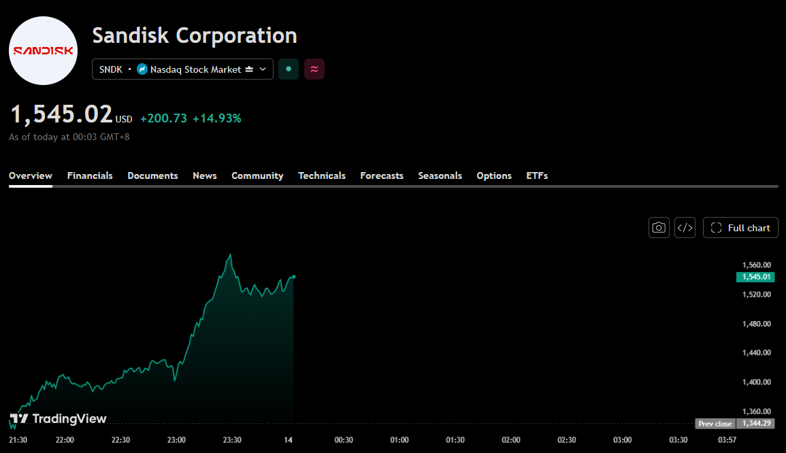Image resolution: width=786 pixels, height=453 pixels.
Task: Open the Options tab
Action: pos(494,176)
